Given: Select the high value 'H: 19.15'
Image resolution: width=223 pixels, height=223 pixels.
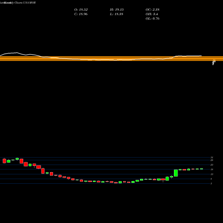Looking at the screenshot, I should click(117, 10).
